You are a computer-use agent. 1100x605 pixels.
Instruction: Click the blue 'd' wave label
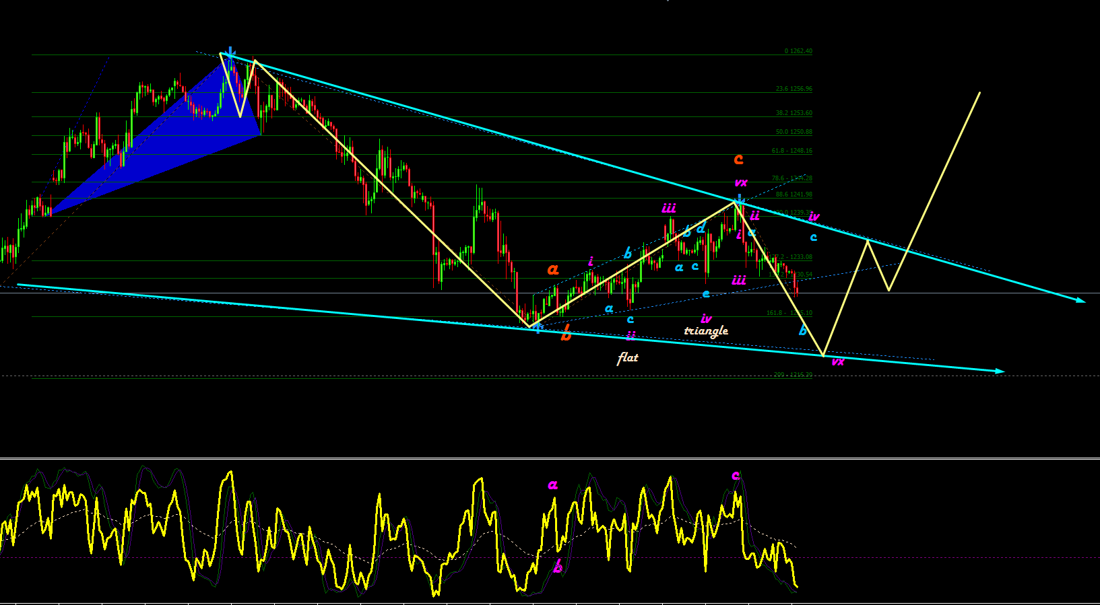click(701, 228)
